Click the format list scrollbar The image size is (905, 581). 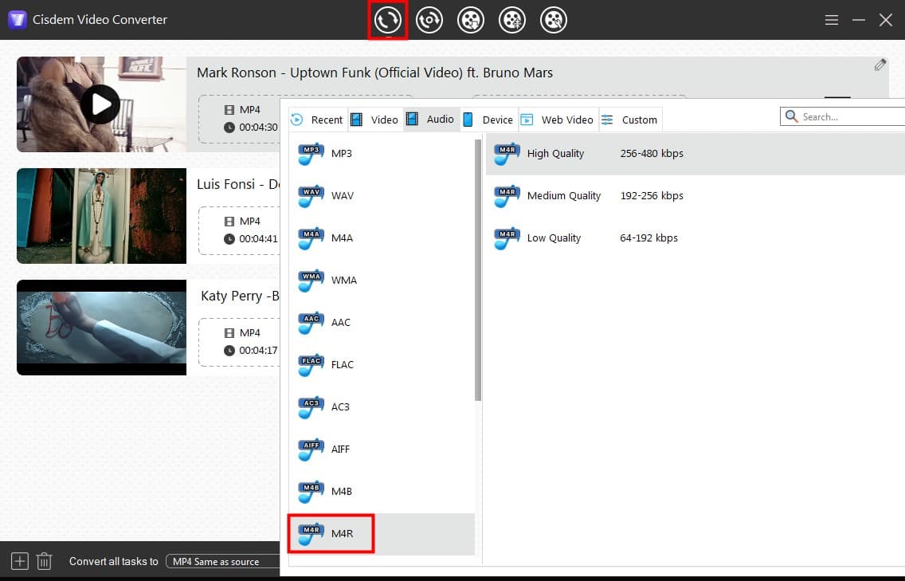pos(478,270)
